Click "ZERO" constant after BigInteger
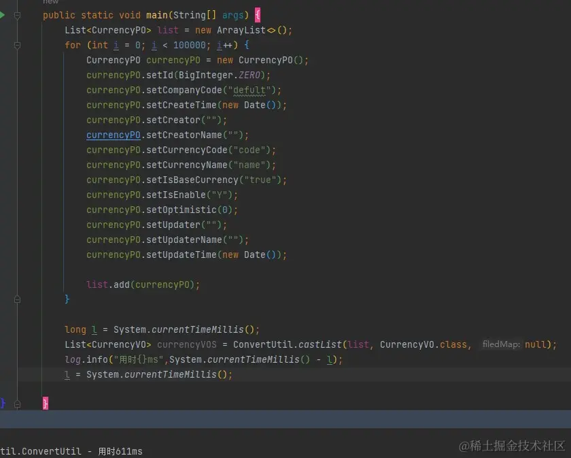Screen dimensions: 571x458 coord(249,75)
